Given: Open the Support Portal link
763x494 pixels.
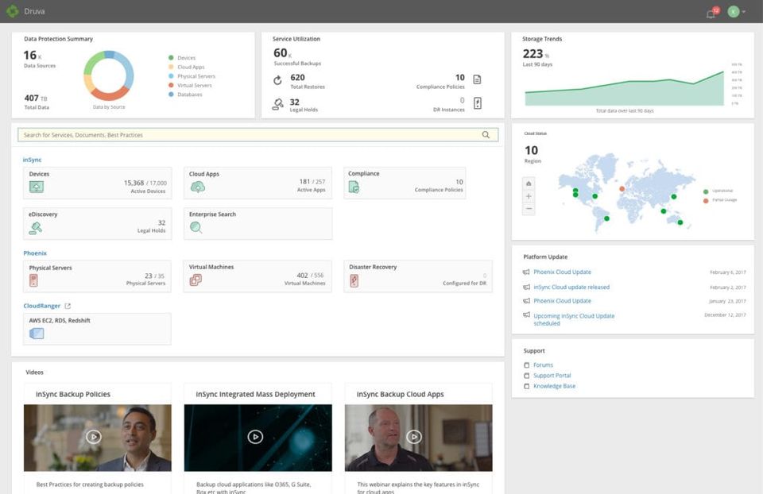Looking at the screenshot, I should pos(552,376).
